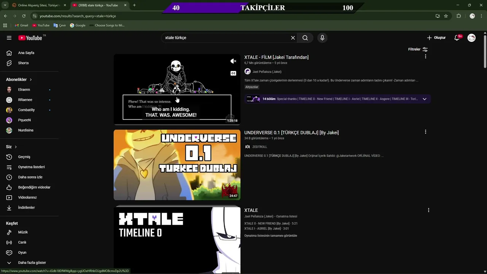Expand the Abonelikler section
The height and width of the screenshot is (274, 487).
click(x=19, y=80)
